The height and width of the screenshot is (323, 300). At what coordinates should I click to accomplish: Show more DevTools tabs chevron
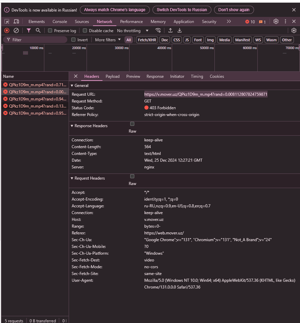click(x=229, y=21)
